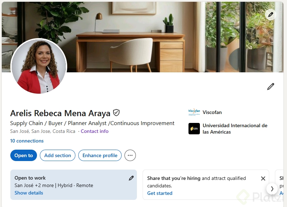Viewport: 287px width, 207px height.
Task: Edit Open to work preferences pencil
Action: point(131,178)
